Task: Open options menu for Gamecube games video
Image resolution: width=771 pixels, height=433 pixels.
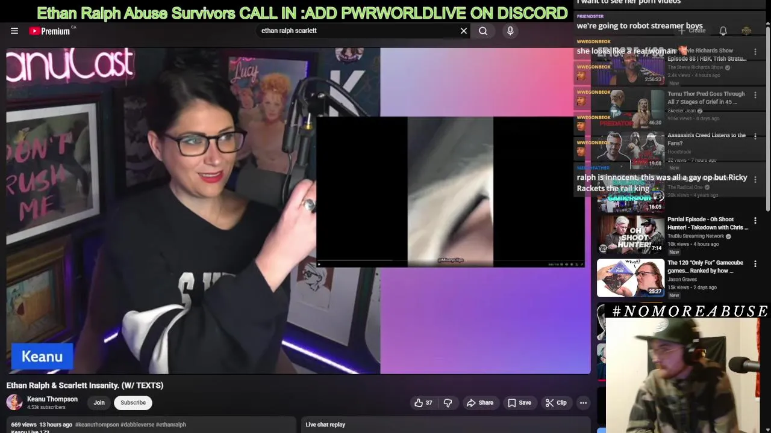Action: [755, 263]
